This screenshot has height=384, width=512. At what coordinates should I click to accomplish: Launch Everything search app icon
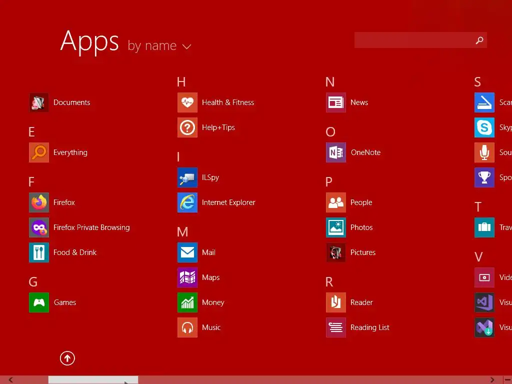39,152
